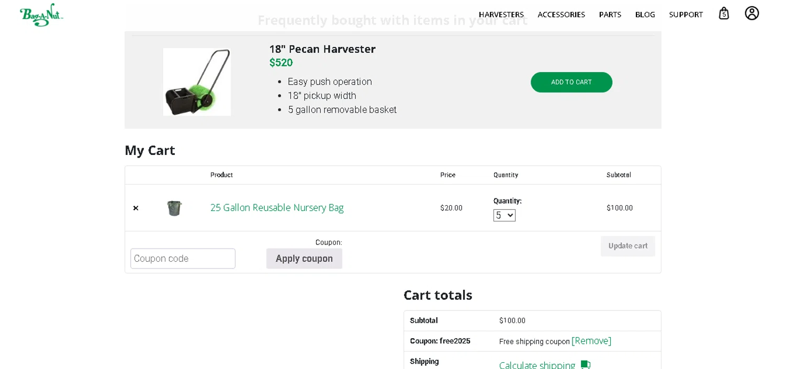Open the quantity dropdown showing 5
785x369 pixels.
(x=504, y=215)
